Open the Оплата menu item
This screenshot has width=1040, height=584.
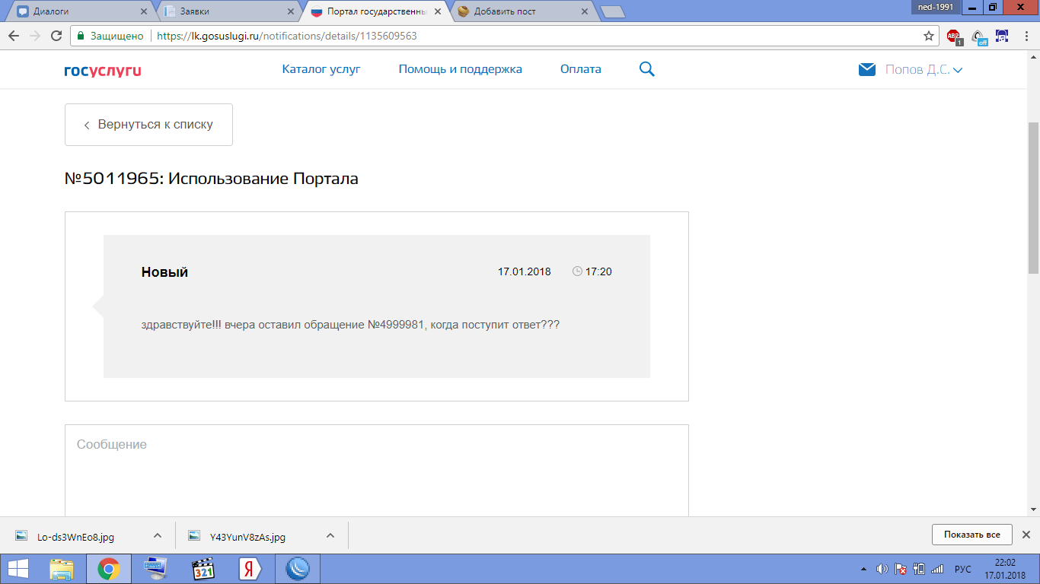click(x=581, y=69)
